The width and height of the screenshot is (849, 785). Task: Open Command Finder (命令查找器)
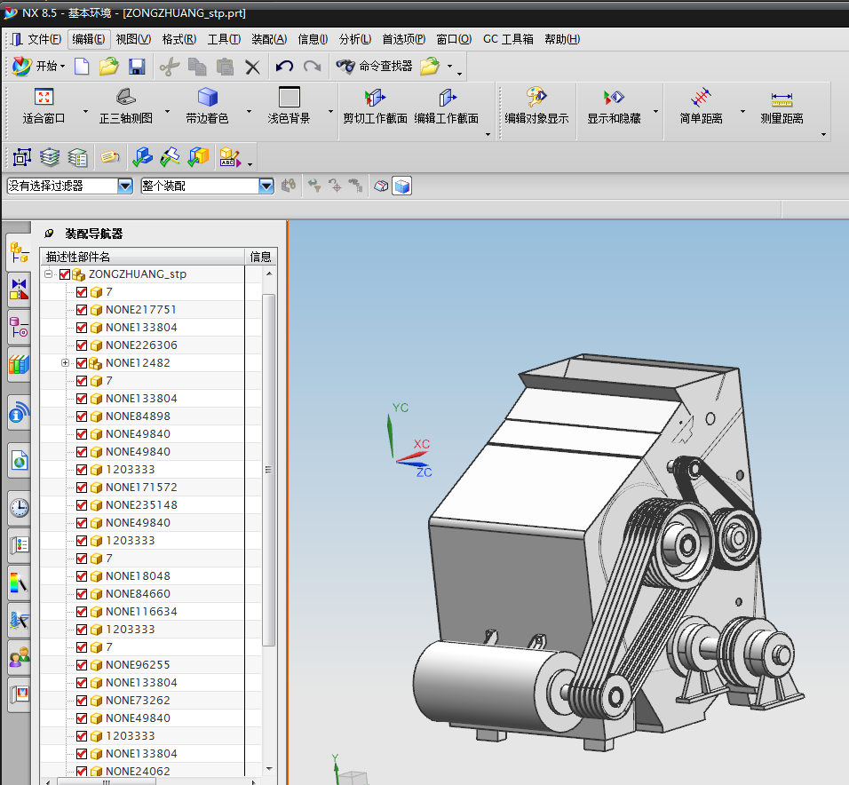(375, 67)
